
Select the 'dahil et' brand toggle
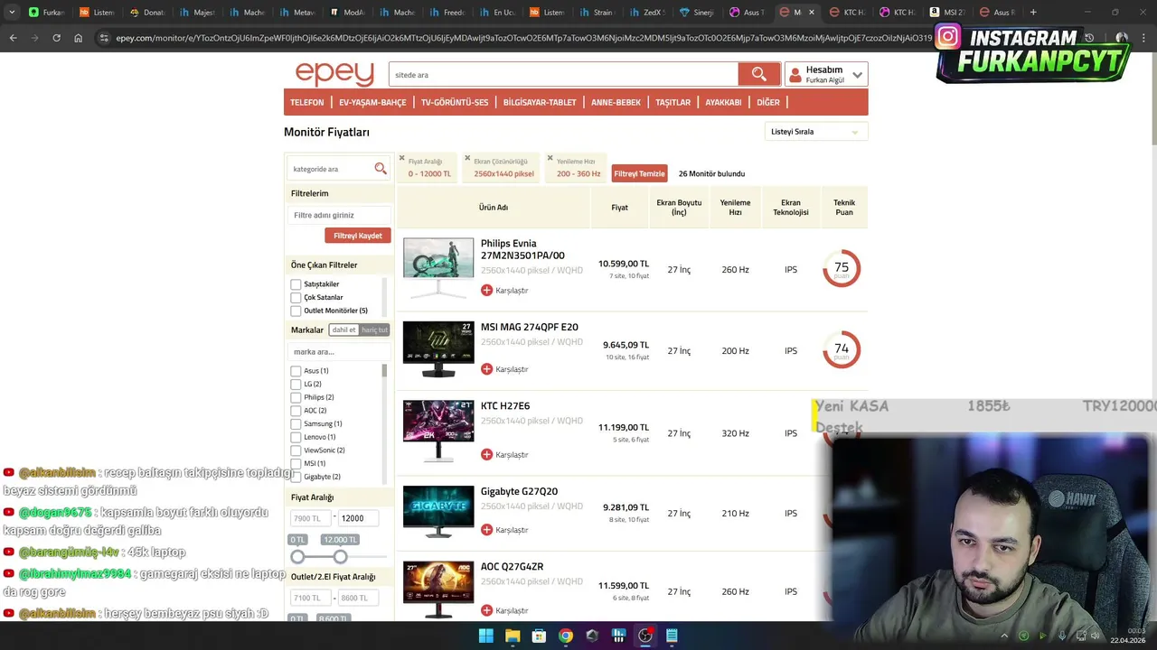click(x=344, y=330)
